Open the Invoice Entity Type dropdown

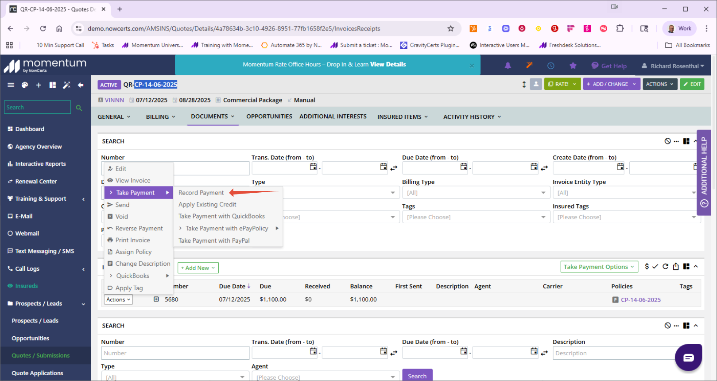click(627, 193)
